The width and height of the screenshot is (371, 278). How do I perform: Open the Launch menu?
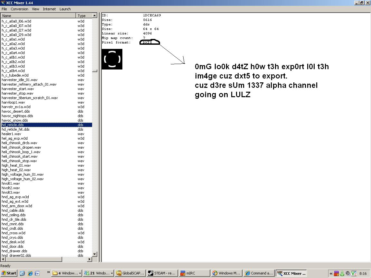tap(65, 9)
